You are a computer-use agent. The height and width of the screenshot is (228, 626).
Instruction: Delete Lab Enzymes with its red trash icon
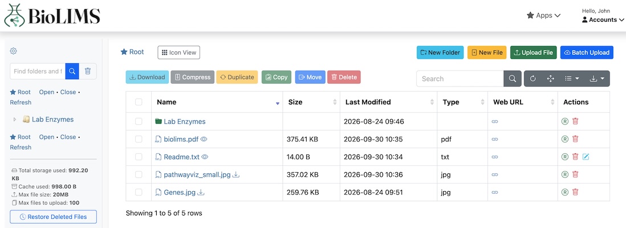[575, 121]
